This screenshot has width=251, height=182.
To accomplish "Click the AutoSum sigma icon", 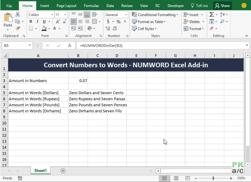I will coord(212,15).
